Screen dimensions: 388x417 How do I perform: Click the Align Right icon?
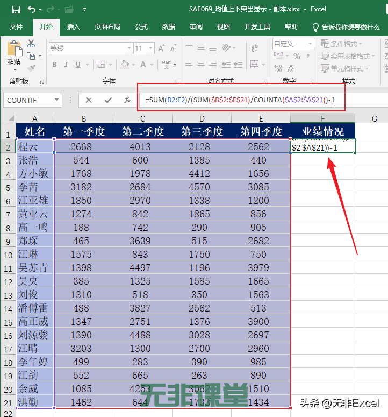click(x=213, y=65)
